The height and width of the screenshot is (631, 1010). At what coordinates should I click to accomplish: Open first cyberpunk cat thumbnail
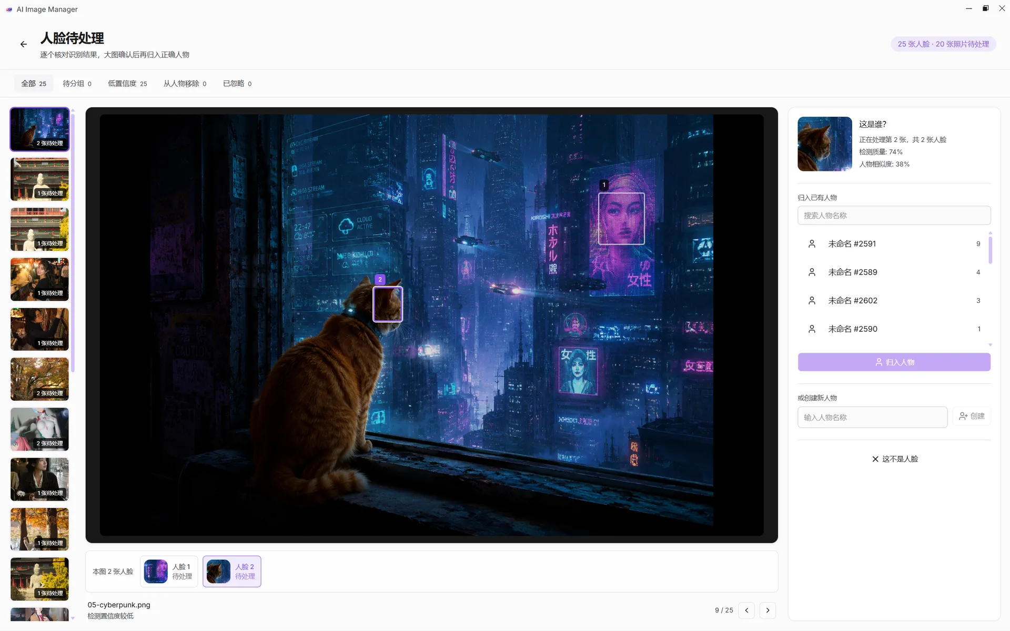coord(39,129)
